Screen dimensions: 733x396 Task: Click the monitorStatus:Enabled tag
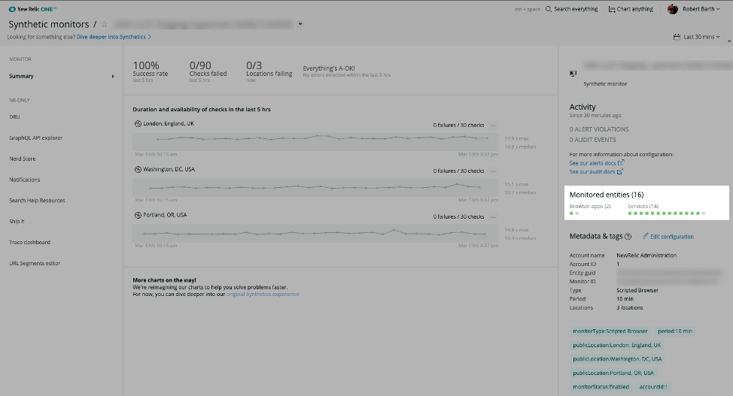[x=601, y=387]
